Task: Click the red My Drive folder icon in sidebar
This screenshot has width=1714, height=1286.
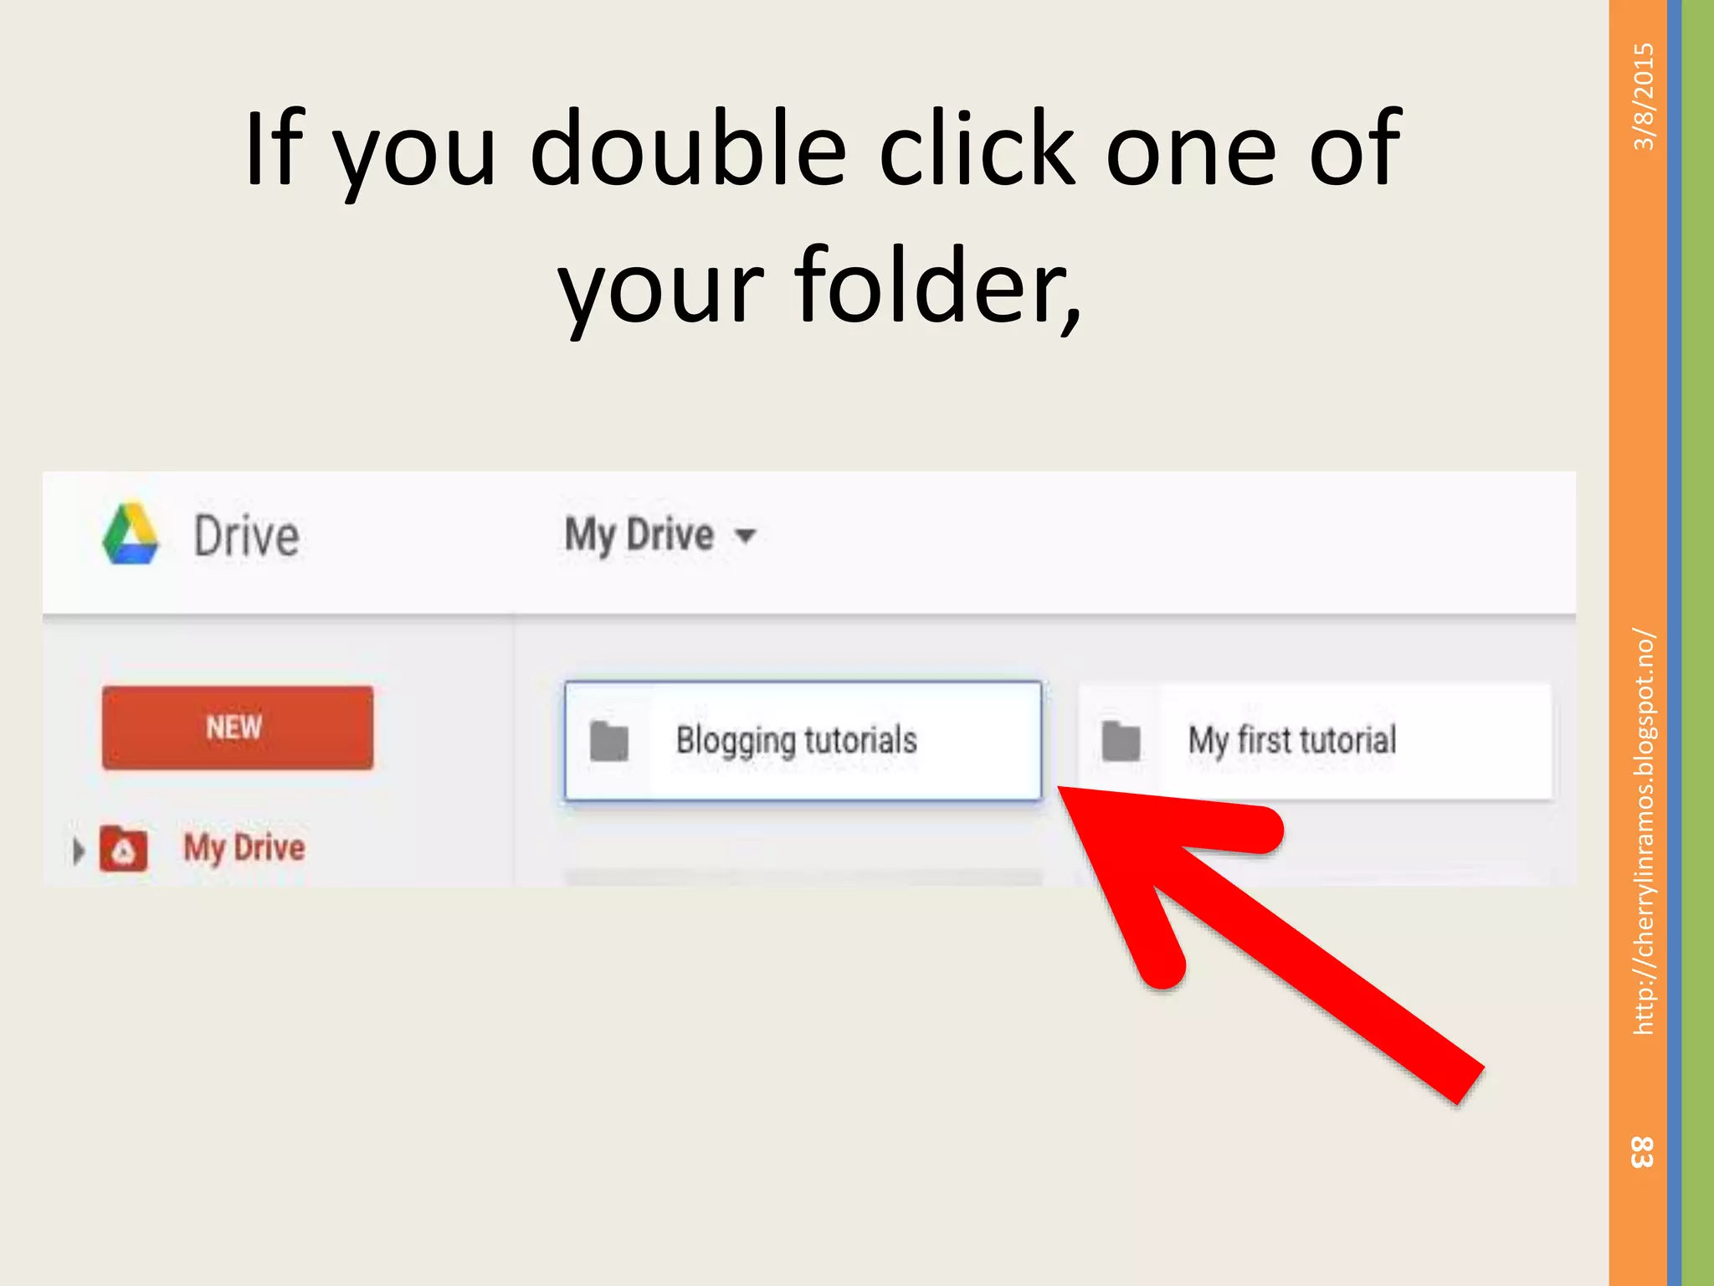Action: [124, 849]
